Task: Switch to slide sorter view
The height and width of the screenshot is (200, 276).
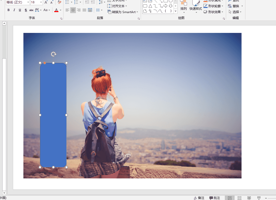Action: point(239,198)
